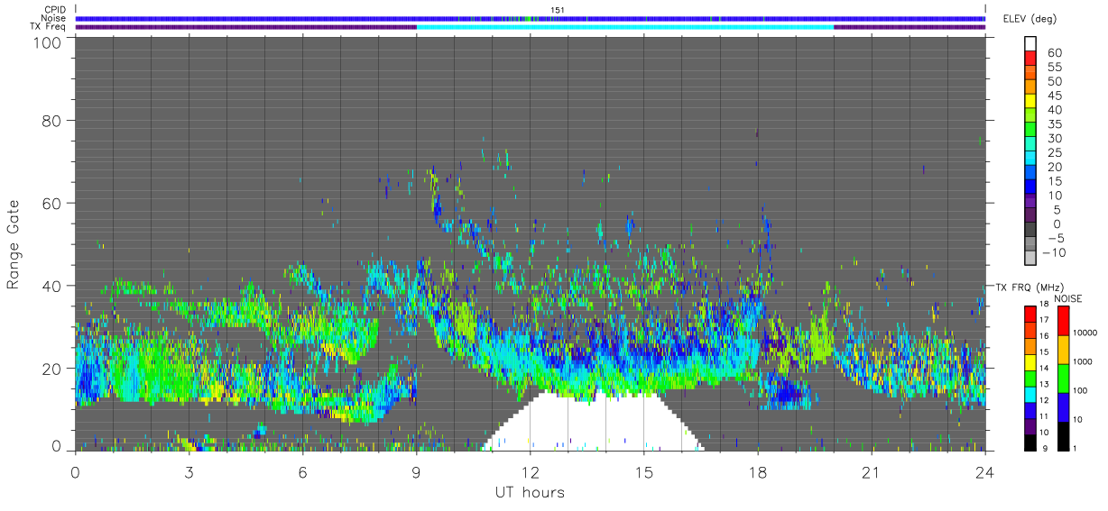1108x511 pixels.
Task: Click the NOISE legend title
Action: click(x=1067, y=298)
